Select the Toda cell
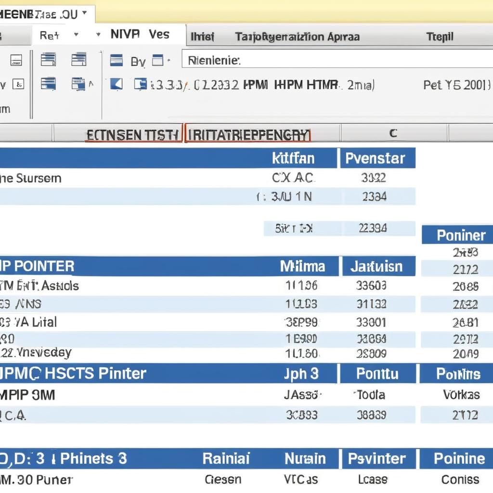 (x=370, y=395)
